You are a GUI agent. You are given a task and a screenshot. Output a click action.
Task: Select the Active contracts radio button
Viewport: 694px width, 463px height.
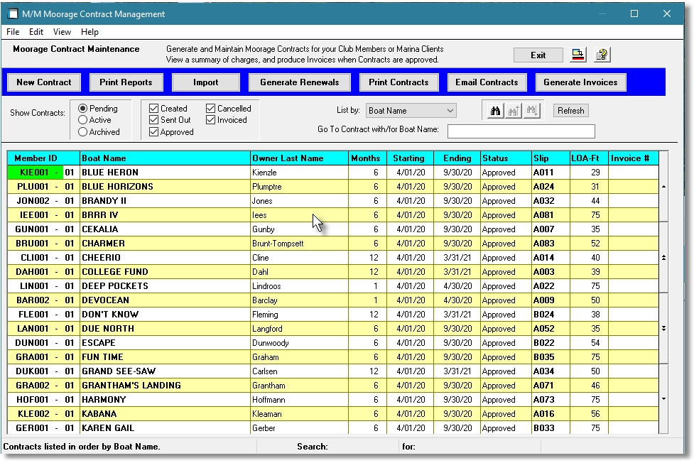tap(83, 120)
